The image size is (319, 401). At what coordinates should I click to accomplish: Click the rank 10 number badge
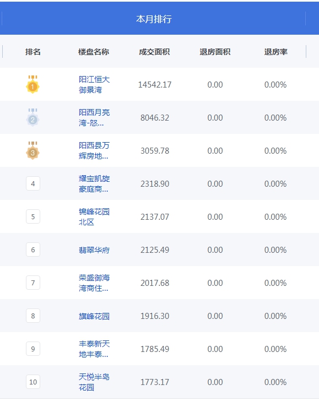point(33,382)
